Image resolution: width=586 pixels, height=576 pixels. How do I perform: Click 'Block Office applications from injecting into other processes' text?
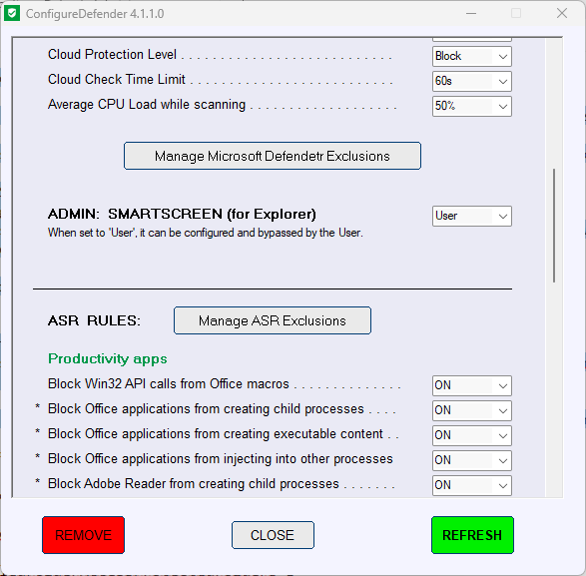pos(221,459)
